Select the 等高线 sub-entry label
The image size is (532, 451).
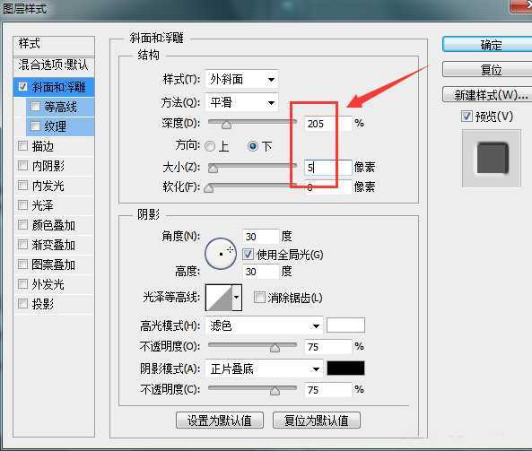tap(60, 107)
